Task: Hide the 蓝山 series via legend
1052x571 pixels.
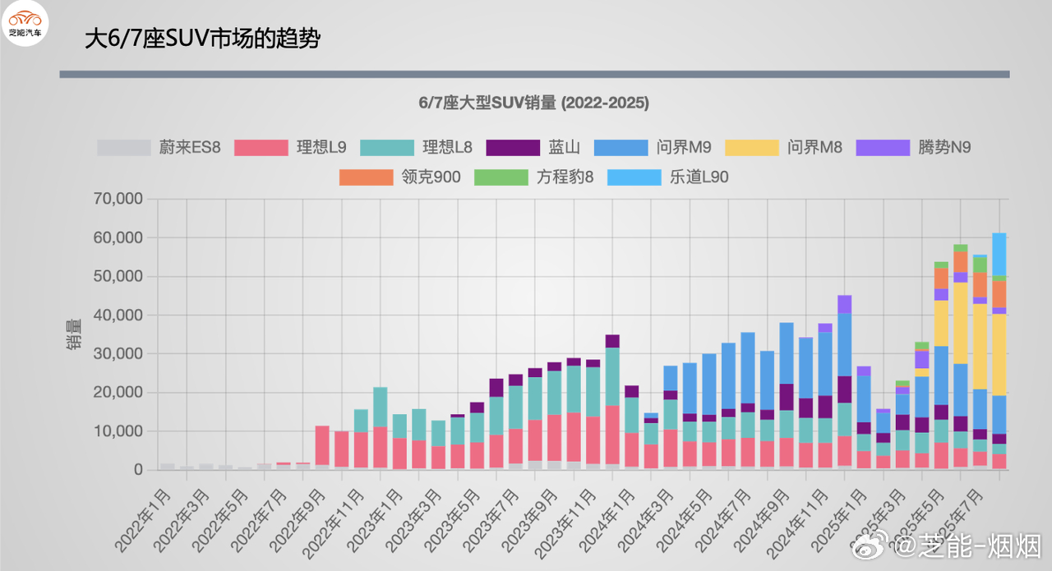Action: pos(514,148)
